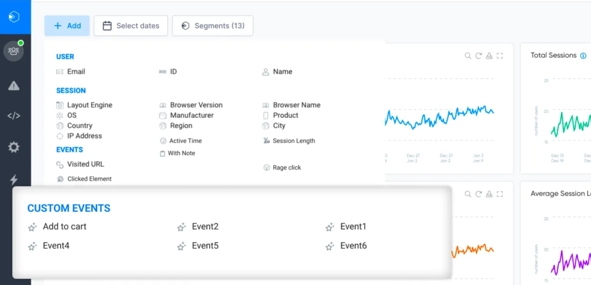Select the Event5 custom event

point(198,246)
